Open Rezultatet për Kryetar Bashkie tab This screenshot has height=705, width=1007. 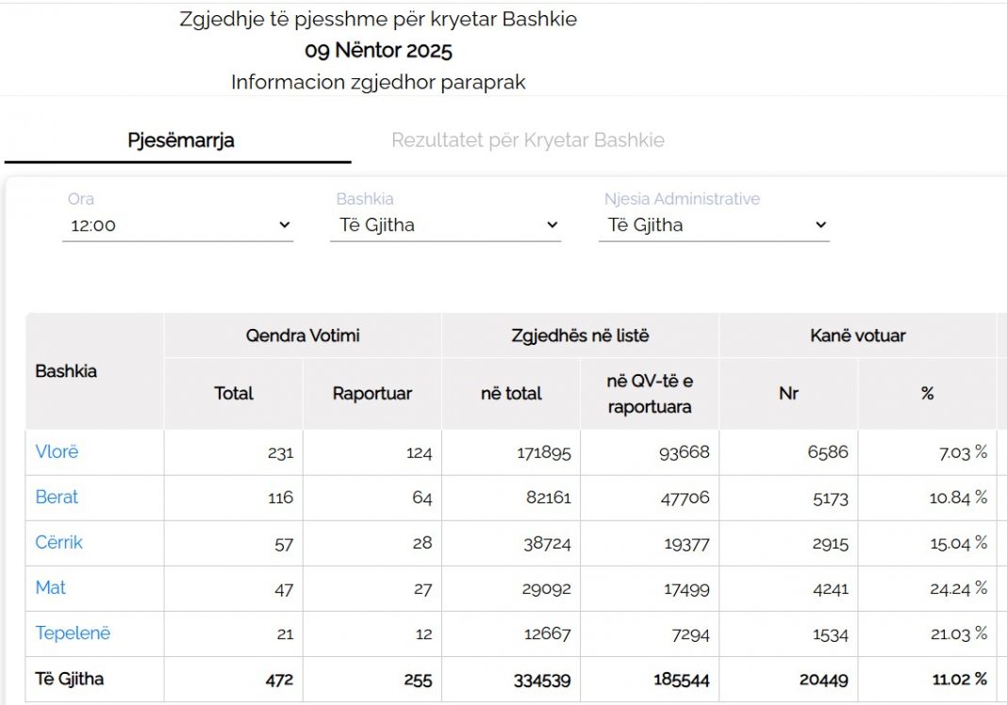[x=528, y=141]
